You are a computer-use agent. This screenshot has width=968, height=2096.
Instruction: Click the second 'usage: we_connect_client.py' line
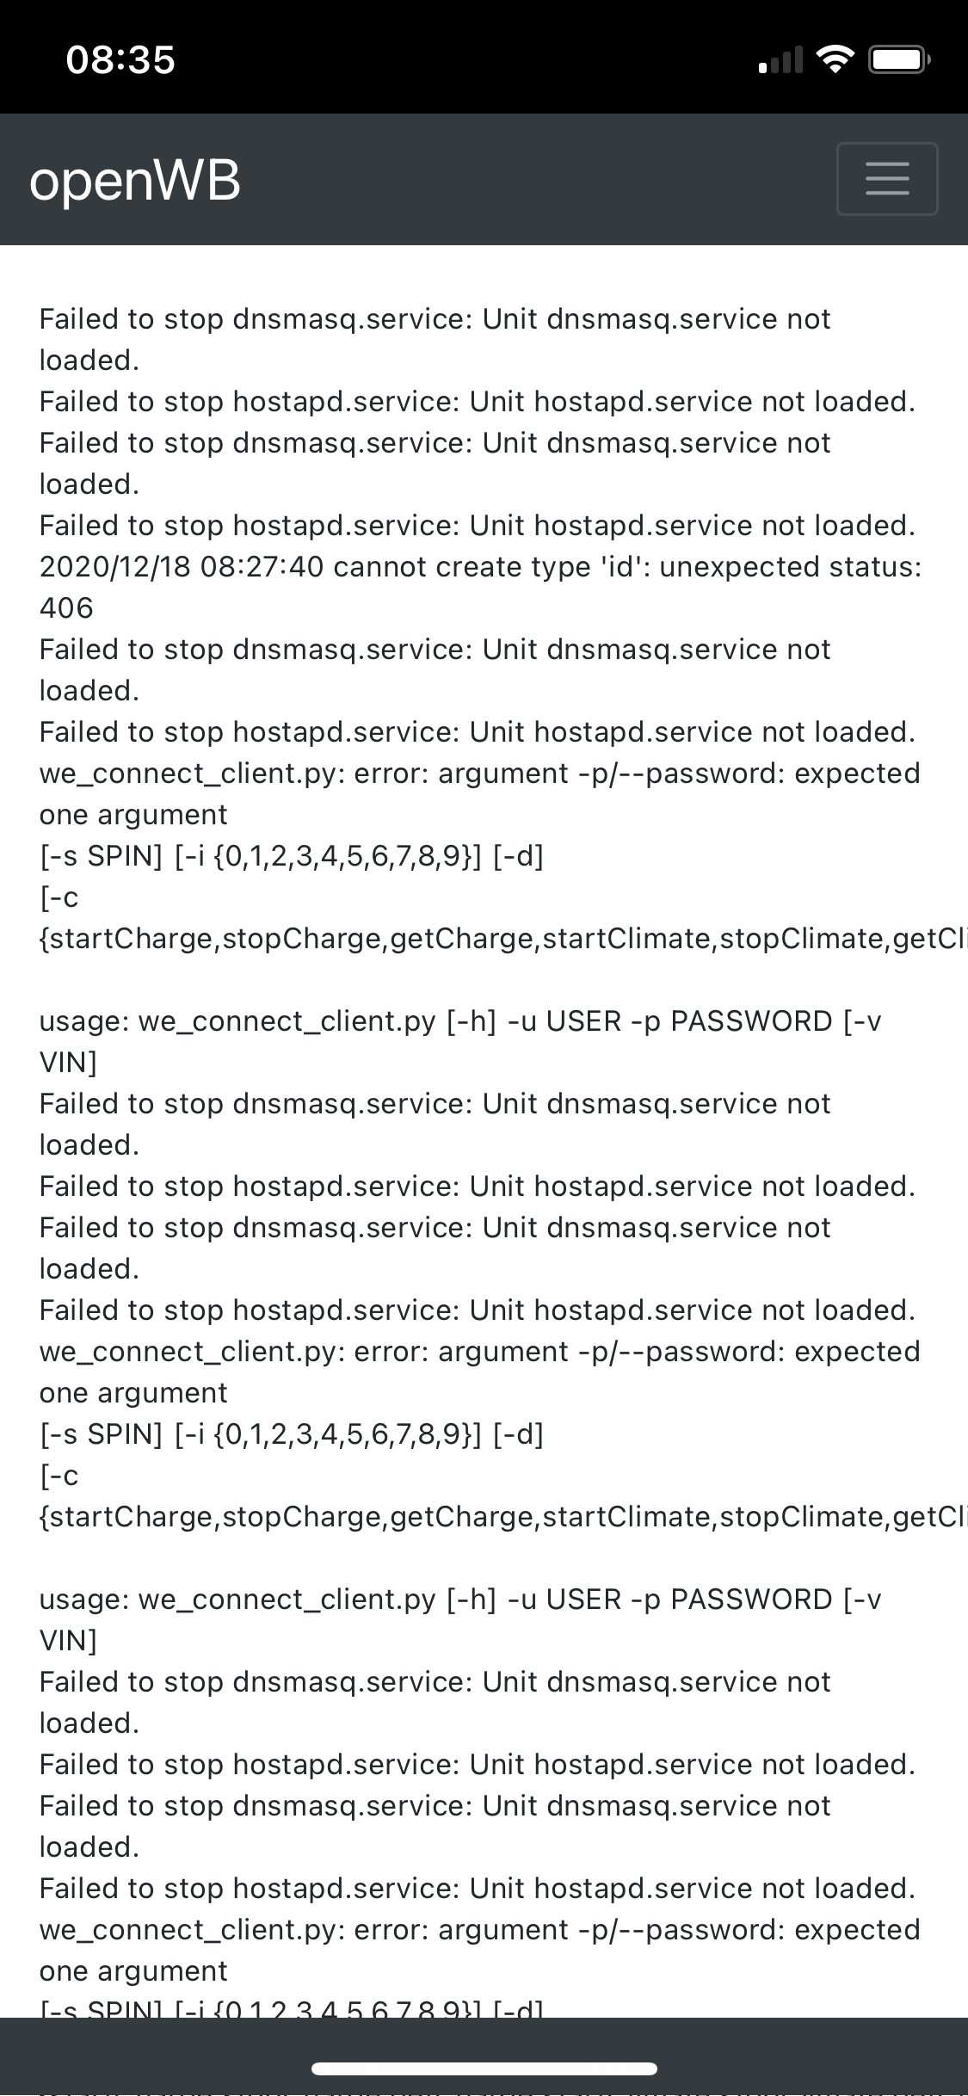[460, 1600]
